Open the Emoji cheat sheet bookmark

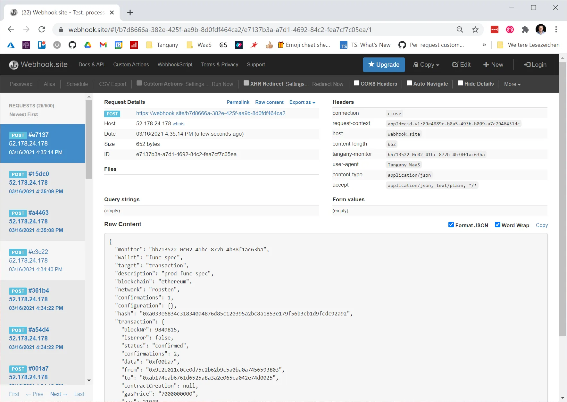pos(304,45)
